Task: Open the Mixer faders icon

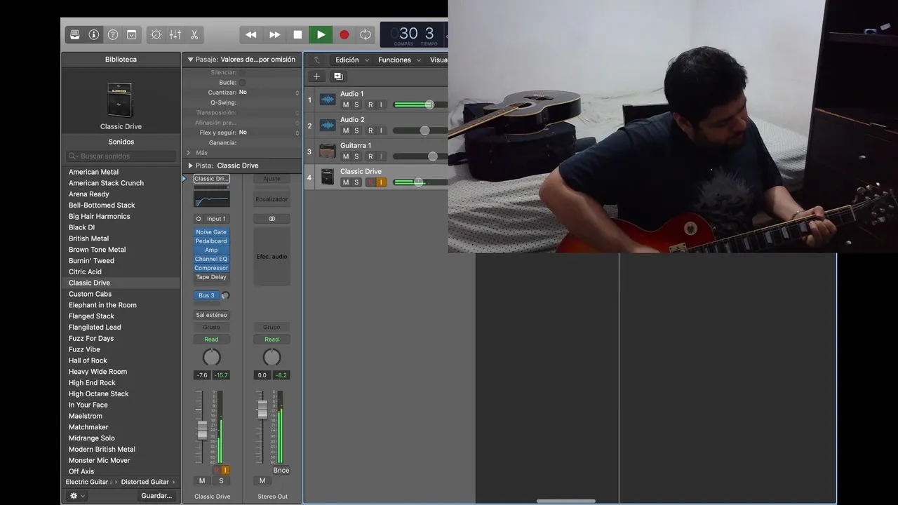Action: tap(175, 34)
